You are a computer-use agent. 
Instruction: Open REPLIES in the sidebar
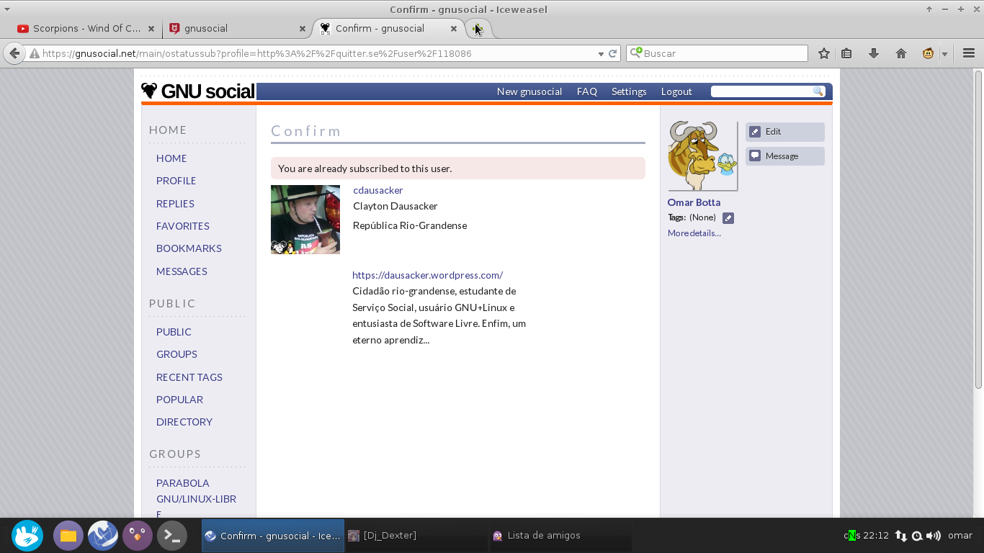[175, 204]
